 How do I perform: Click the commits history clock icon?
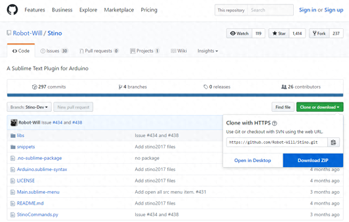(34, 87)
